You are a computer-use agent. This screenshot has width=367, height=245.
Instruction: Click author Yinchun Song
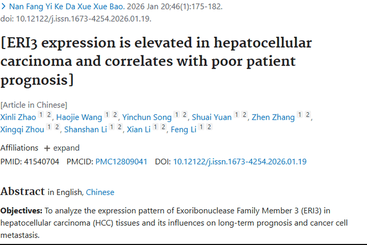(147, 117)
